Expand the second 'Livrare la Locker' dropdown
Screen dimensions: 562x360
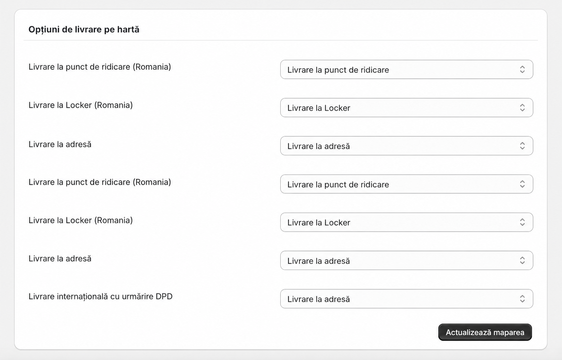pyautogui.click(x=407, y=222)
